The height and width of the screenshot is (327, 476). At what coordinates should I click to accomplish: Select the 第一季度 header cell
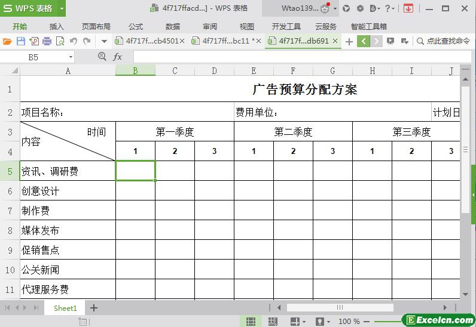pyautogui.click(x=175, y=132)
